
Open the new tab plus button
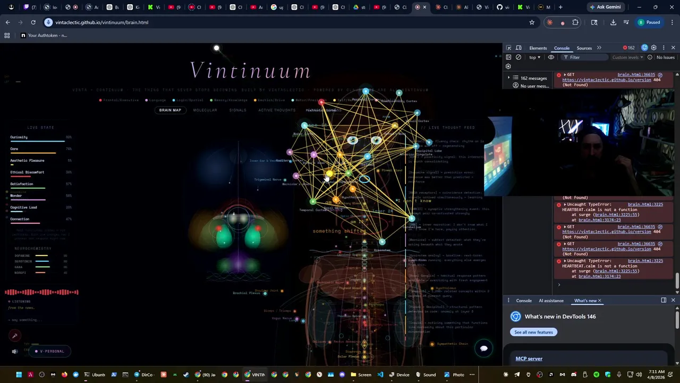coord(560,7)
